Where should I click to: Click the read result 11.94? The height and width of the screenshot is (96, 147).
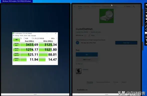coord(29,60)
